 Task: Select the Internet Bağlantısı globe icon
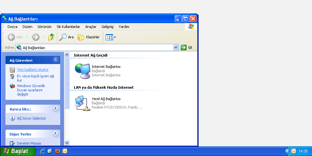click(82, 71)
